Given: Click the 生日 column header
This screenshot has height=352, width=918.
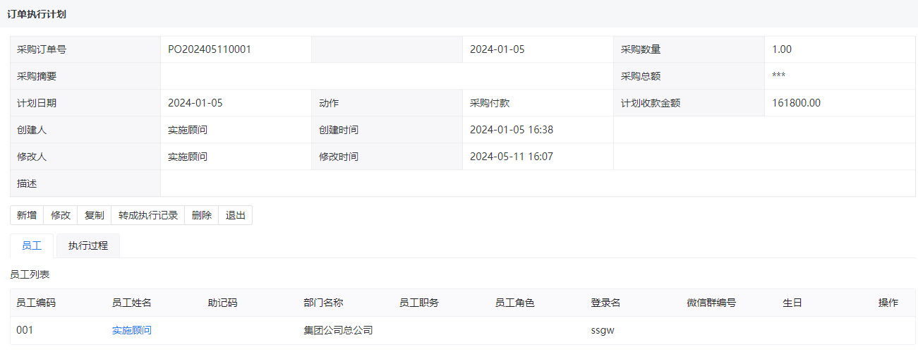Looking at the screenshot, I should tap(792, 303).
